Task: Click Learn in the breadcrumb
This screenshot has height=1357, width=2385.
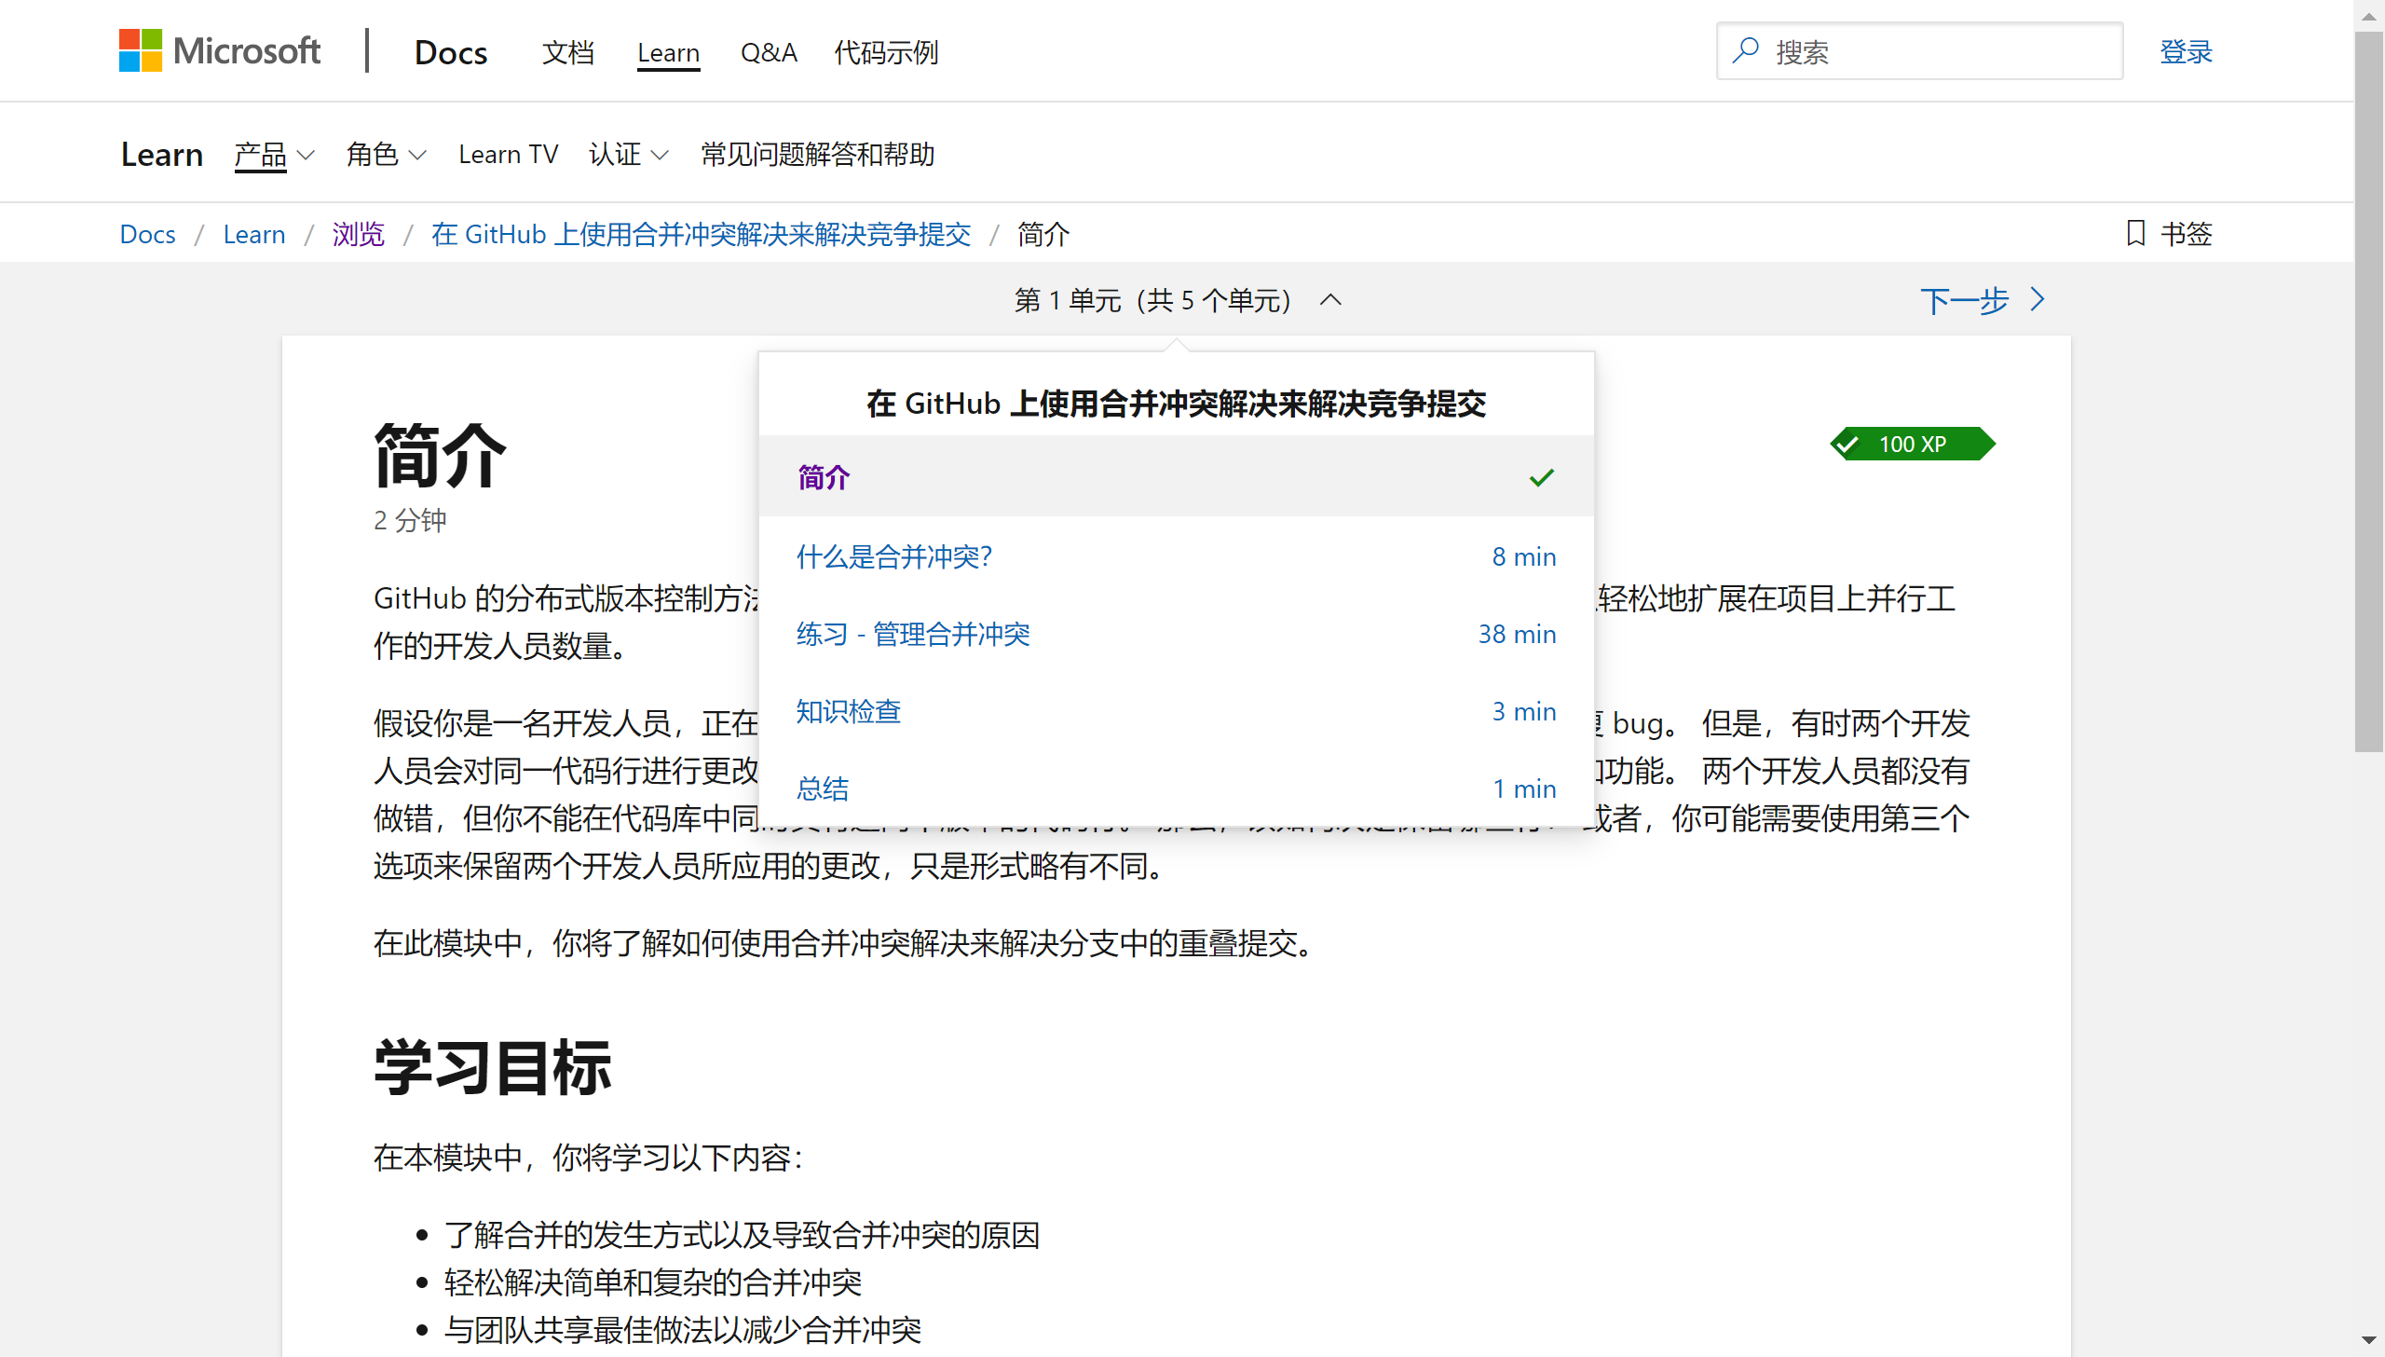Action: 254,234
